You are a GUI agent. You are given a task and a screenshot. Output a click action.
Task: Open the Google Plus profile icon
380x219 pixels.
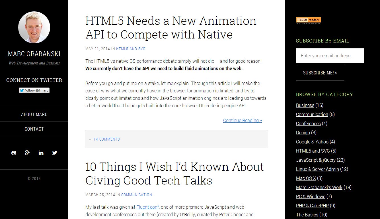tap(27, 153)
